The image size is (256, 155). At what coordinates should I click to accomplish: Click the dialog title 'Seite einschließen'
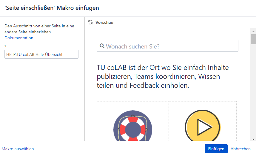pos(52,8)
